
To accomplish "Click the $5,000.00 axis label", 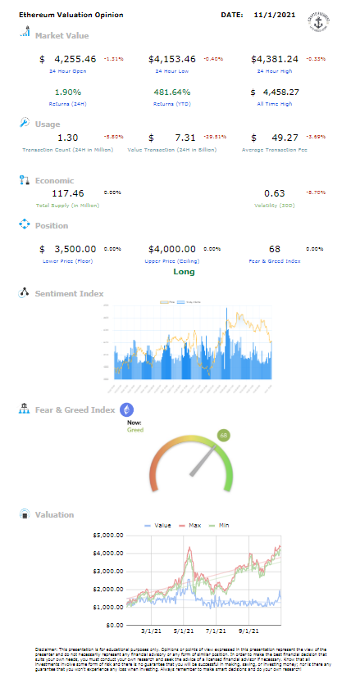I will (x=108, y=535).
